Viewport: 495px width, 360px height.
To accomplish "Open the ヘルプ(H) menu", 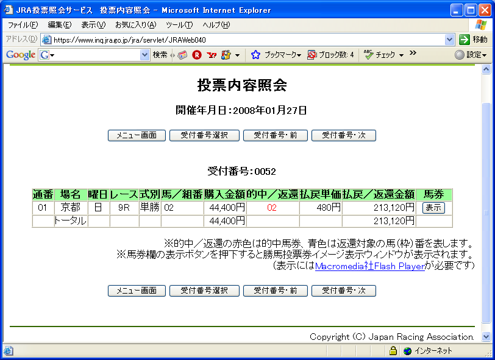I will (216, 24).
